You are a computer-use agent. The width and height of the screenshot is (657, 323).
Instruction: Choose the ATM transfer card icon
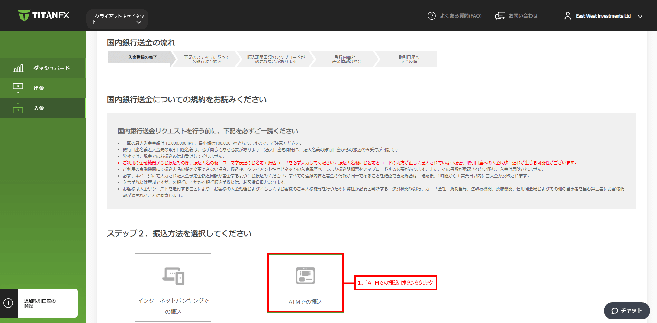tap(305, 275)
